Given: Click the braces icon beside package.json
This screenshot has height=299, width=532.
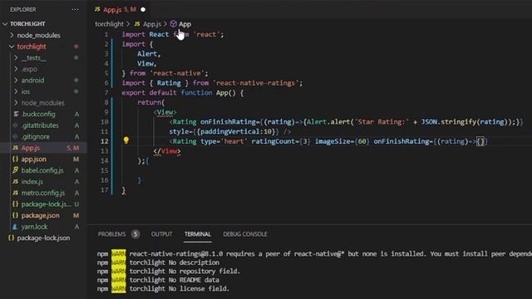Looking at the screenshot, I should tap(15, 215).
